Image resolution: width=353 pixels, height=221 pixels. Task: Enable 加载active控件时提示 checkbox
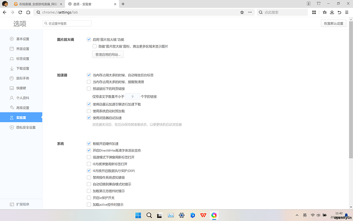[x=89, y=204]
